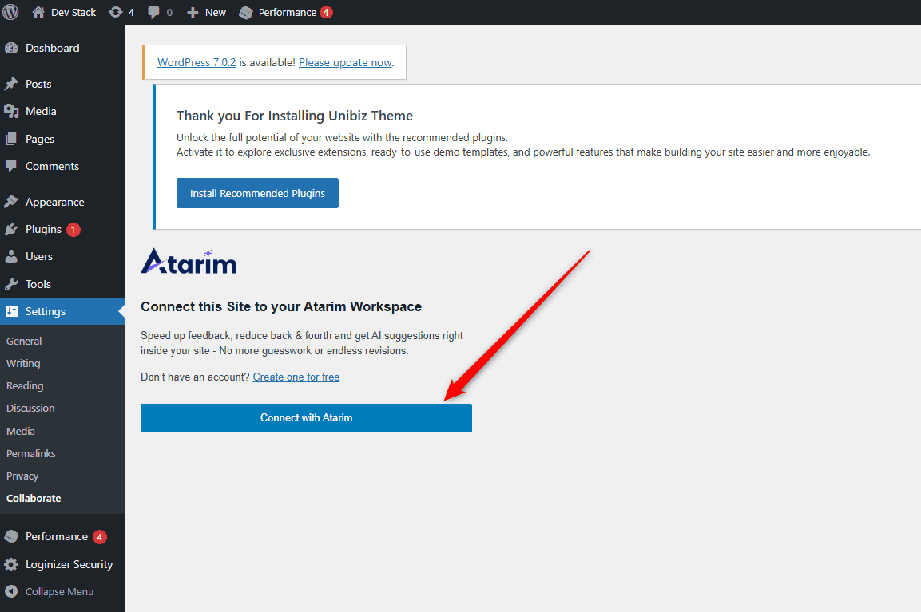Click the Connect with Atarim button
The height and width of the screenshot is (612, 921).
(x=306, y=418)
